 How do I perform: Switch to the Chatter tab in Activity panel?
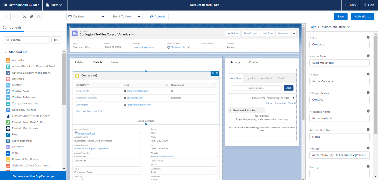click(253, 62)
